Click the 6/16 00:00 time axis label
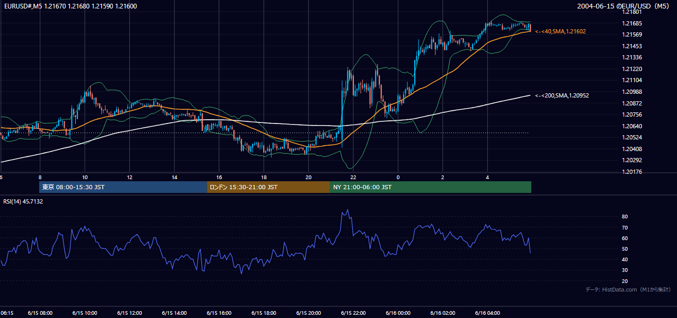Screen dimensions: 677x318 398,313
